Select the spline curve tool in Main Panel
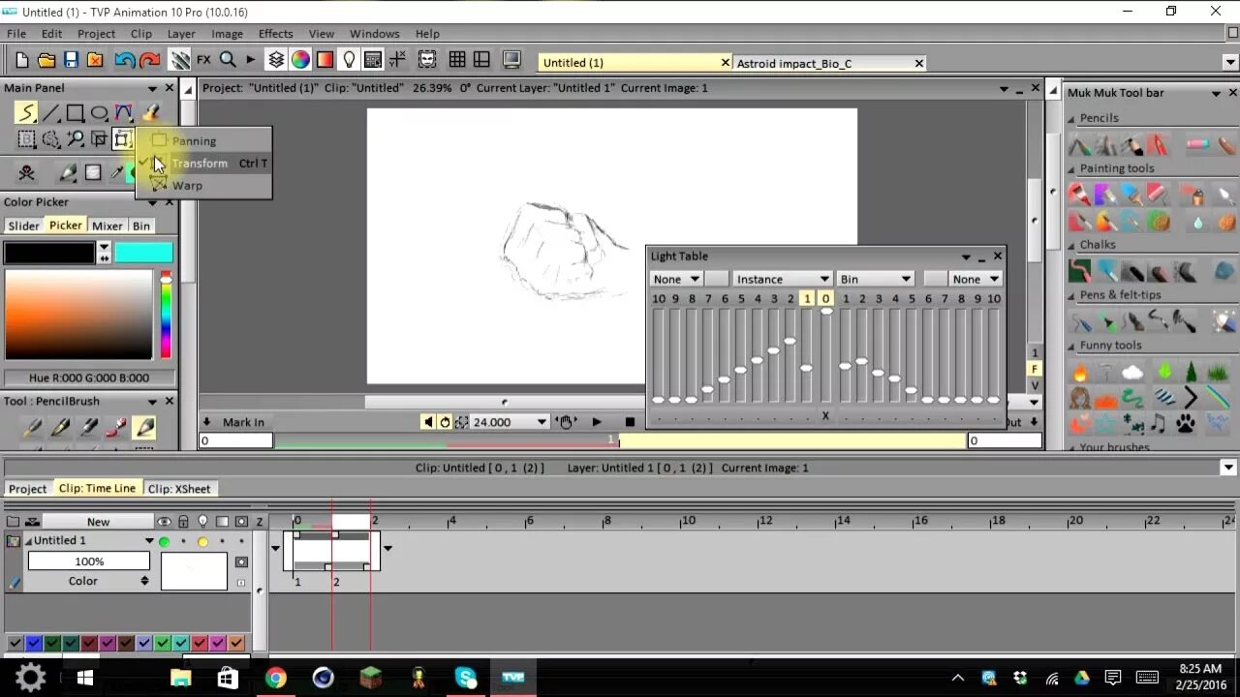This screenshot has width=1240, height=697. coord(123,113)
